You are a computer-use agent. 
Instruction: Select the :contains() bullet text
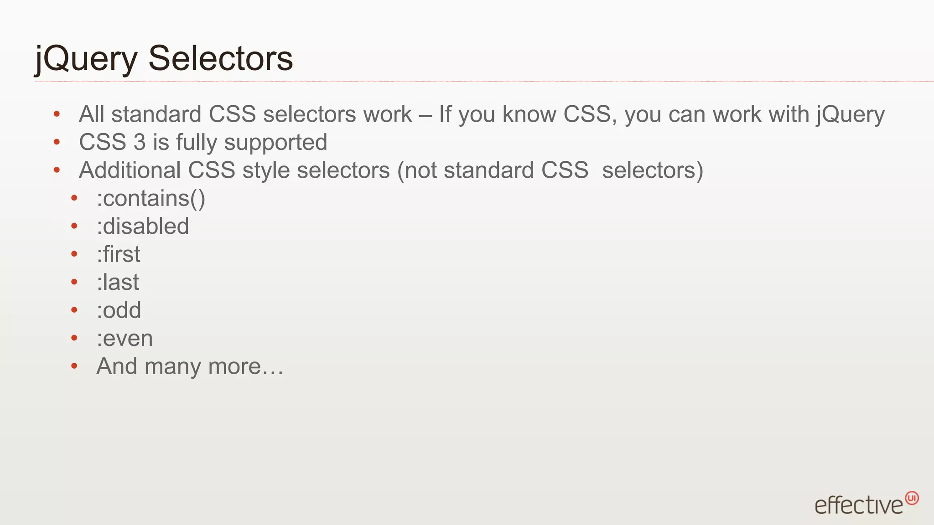(151, 199)
